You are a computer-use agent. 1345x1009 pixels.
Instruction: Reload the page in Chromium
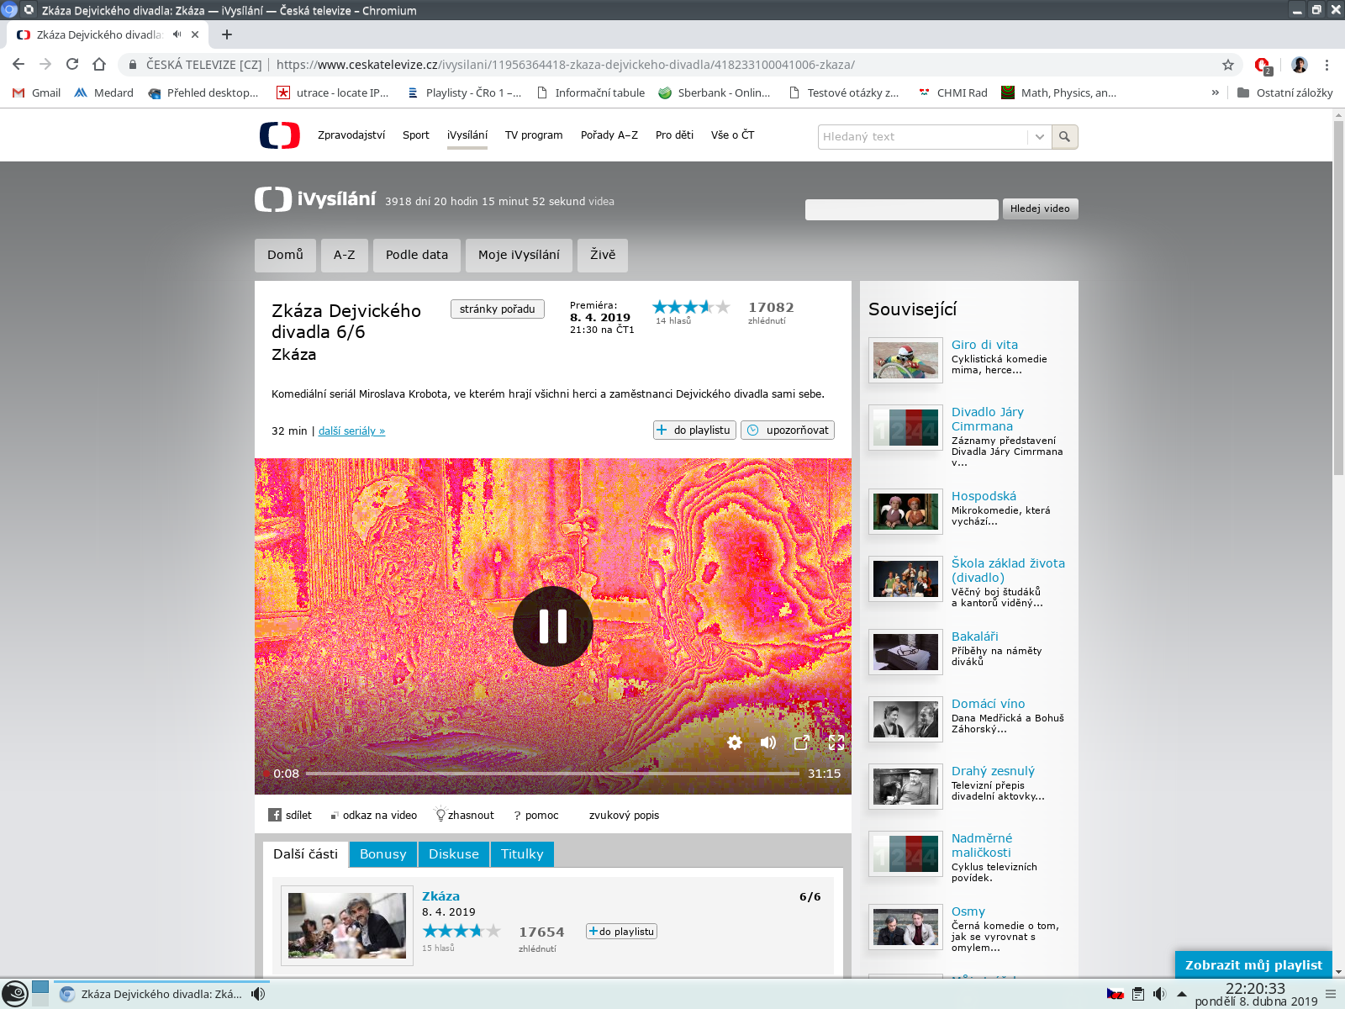(72, 65)
